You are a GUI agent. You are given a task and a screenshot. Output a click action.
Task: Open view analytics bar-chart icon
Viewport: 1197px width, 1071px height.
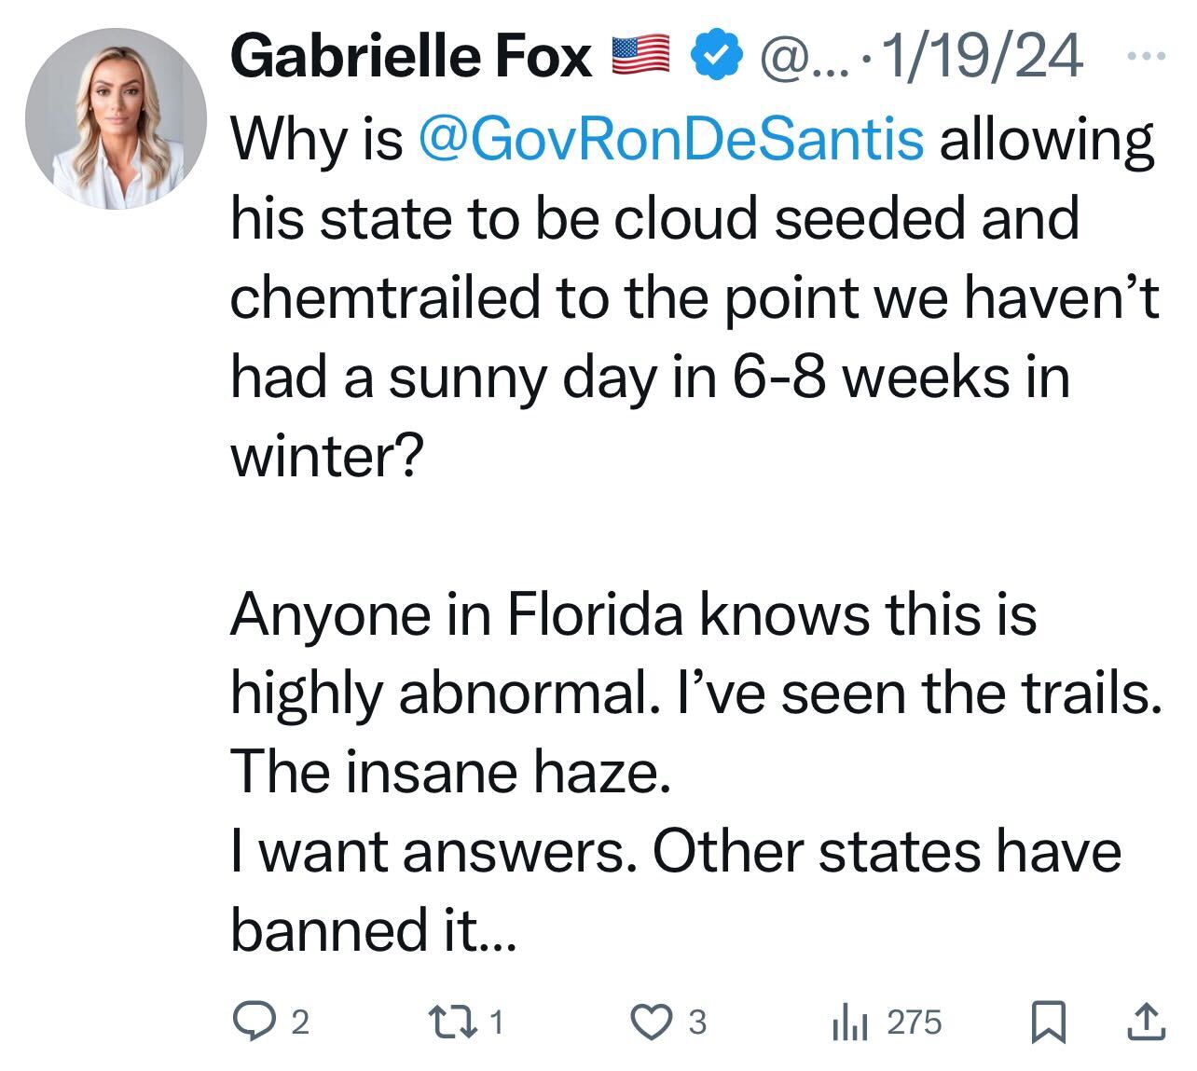pyautogui.click(x=849, y=1023)
